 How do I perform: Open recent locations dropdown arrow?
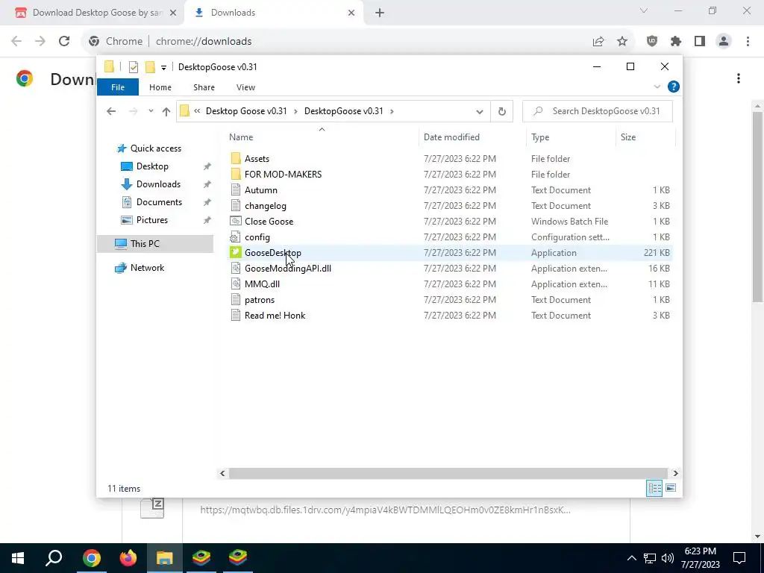coord(151,111)
